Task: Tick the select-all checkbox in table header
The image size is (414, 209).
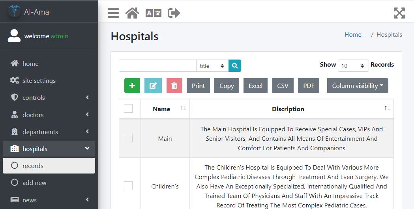Action: click(x=128, y=108)
